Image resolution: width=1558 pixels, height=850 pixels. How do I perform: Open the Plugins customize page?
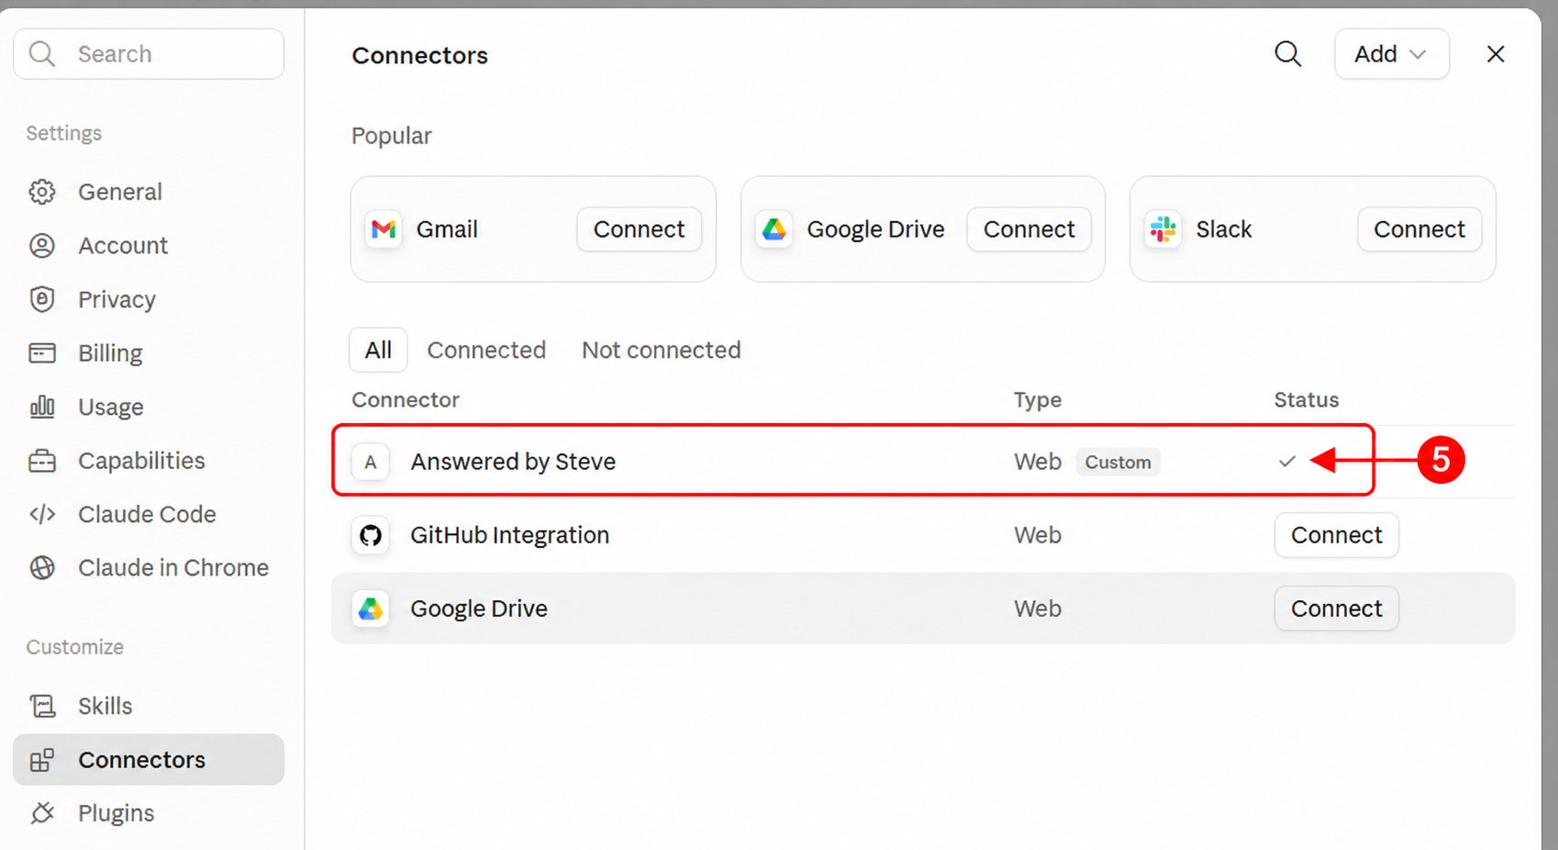point(149,813)
